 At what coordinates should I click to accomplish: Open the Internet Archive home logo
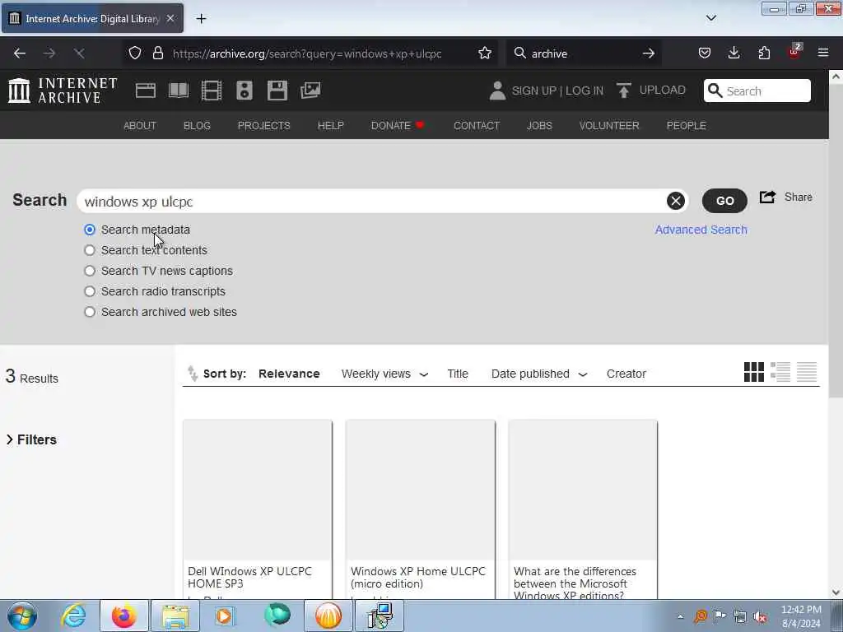pos(63,91)
